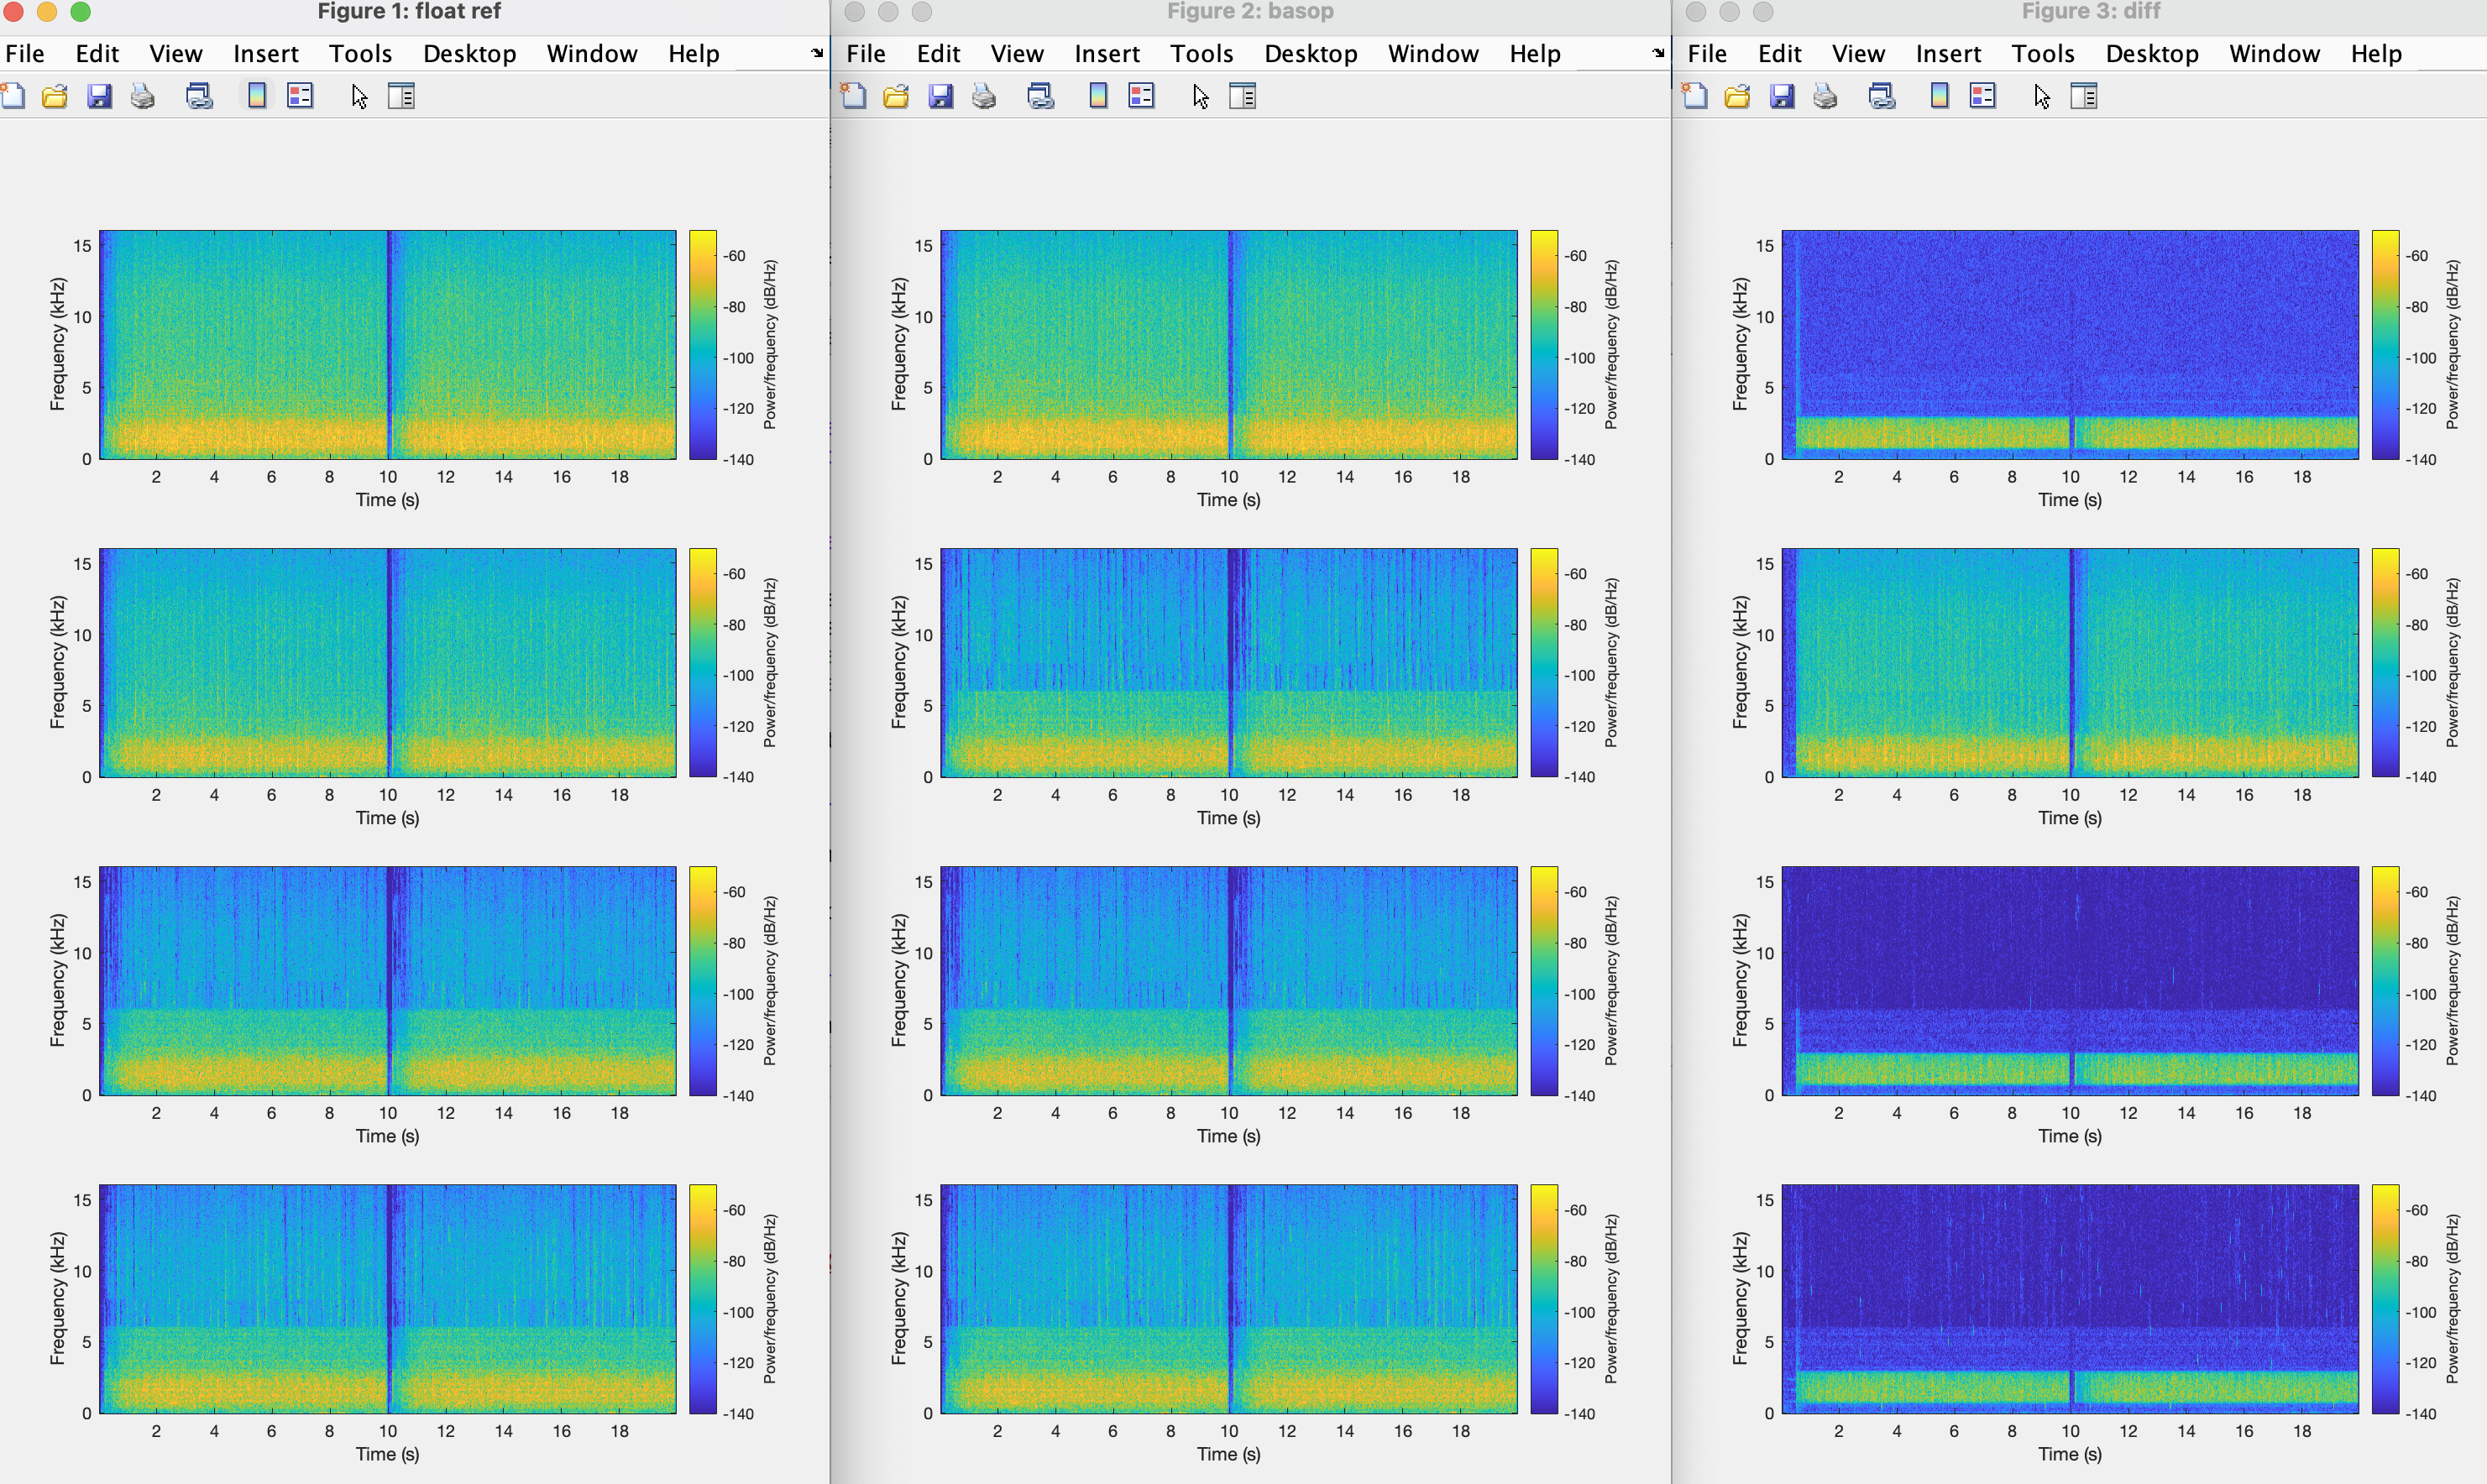Screen dimensions: 2487x1484
Task: Toggle Insert Legend in basop toolbar
Action: point(1141,96)
